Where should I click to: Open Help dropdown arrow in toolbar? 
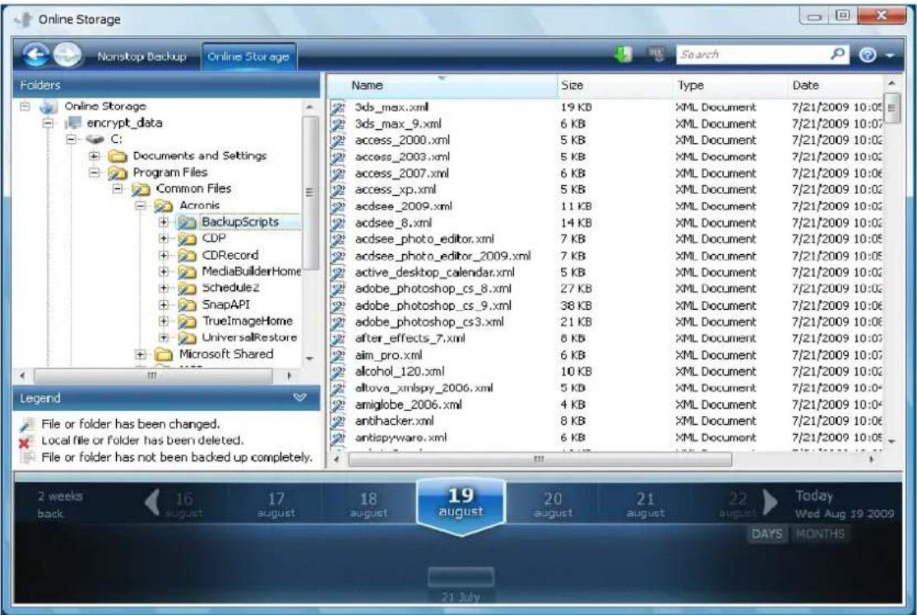pyautogui.click(x=890, y=56)
